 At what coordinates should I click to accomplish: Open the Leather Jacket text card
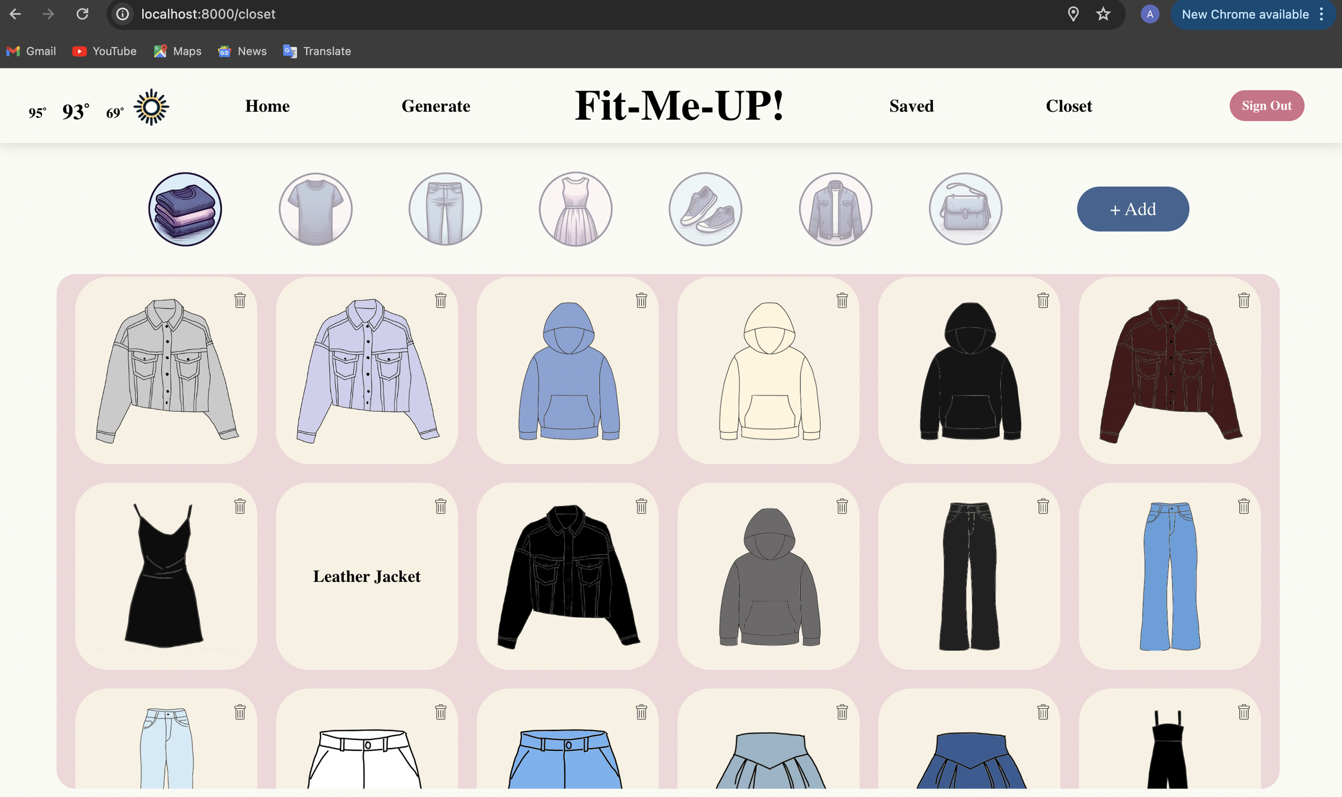[367, 576]
